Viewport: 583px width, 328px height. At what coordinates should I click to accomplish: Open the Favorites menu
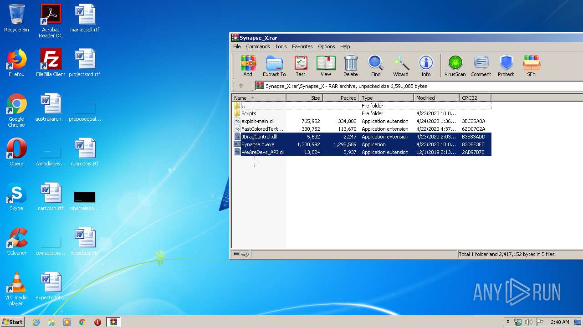(302, 46)
